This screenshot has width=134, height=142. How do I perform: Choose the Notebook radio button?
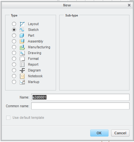point(14,76)
